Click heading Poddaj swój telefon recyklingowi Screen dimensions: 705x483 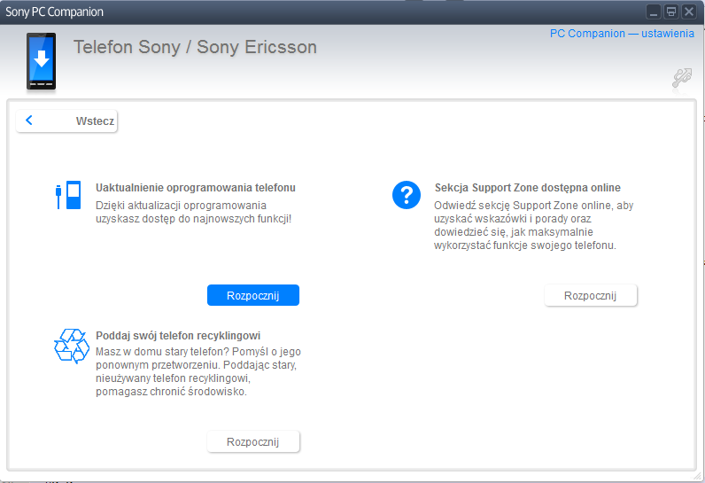pyautogui.click(x=178, y=336)
